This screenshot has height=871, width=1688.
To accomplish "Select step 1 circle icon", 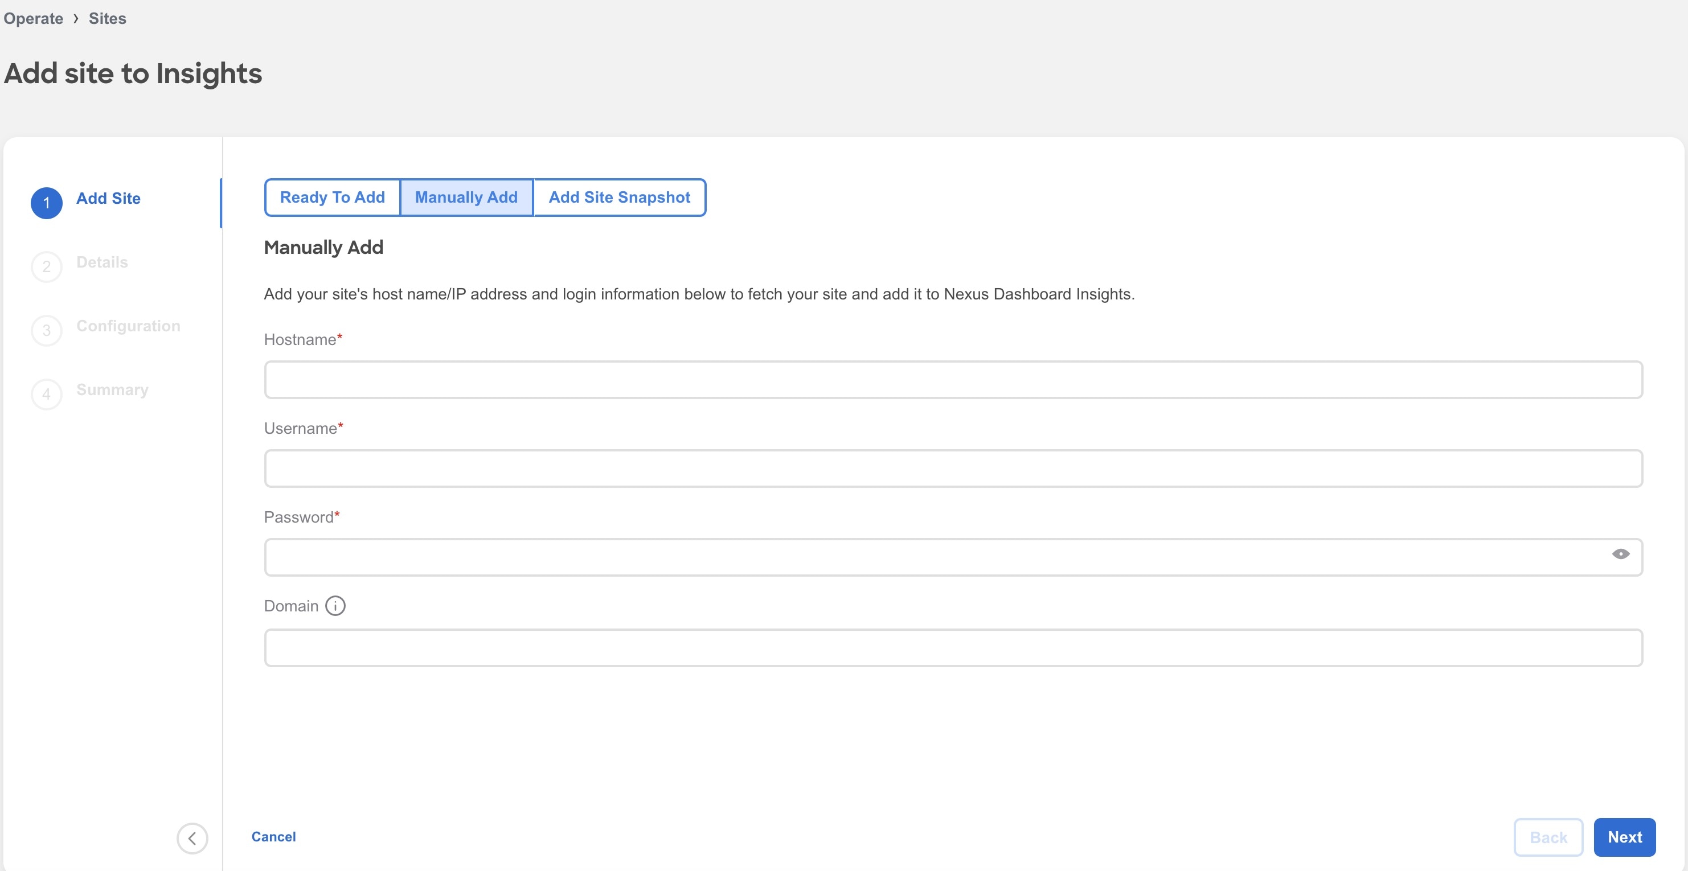I will (x=47, y=203).
